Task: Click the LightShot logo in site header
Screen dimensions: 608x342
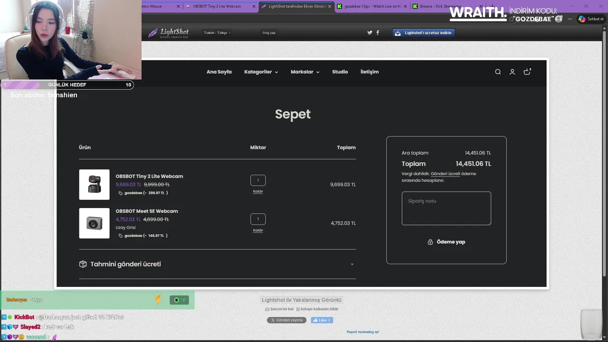Action: [x=169, y=33]
